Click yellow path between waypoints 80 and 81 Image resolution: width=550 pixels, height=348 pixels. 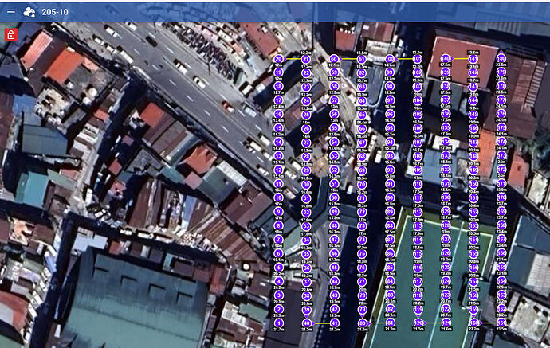pyautogui.click(x=376, y=323)
